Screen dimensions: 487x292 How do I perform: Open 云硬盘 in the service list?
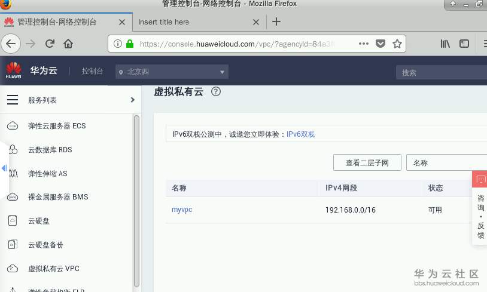coord(39,221)
